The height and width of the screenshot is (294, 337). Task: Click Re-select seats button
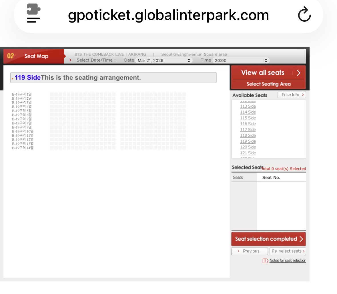tap(288, 251)
